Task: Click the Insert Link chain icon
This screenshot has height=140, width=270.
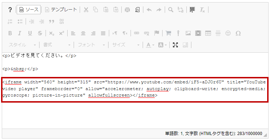Action: [x=137, y=33]
